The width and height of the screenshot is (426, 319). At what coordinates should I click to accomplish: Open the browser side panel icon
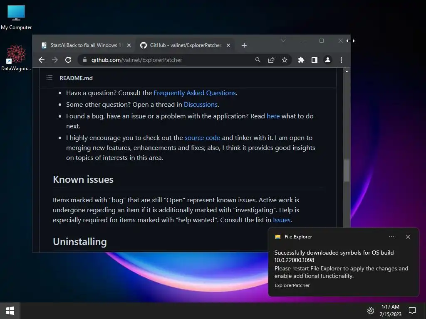point(315,60)
